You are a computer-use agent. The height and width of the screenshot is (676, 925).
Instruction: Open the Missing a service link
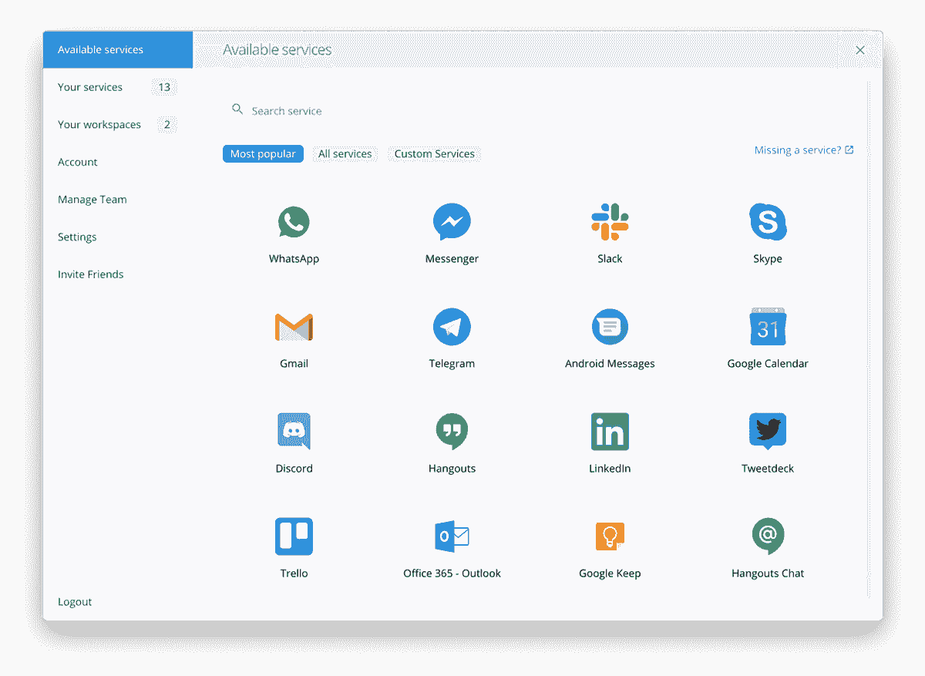pos(804,150)
